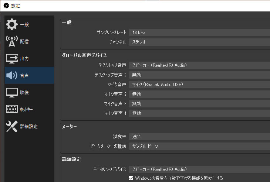Switch to the 配信 settings tab label

24,42
